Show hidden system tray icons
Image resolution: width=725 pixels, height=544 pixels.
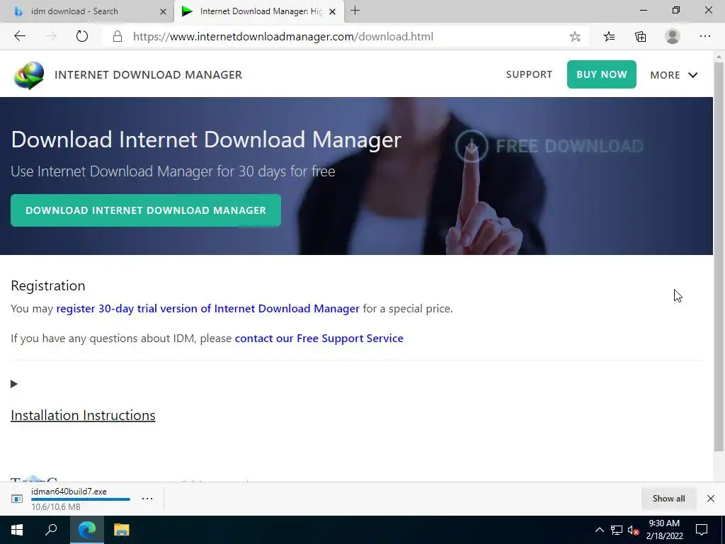coord(599,530)
